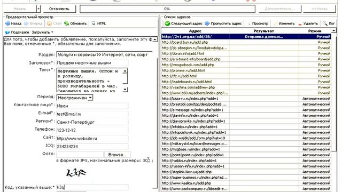Select row http://infobbs.ru/index.php?add=1
Image resolution: width=342 pixels, height=192 pixels.
point(246,127)
